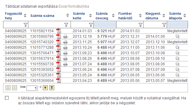Open PDF of invoice 11015921154

pos(59,31)
